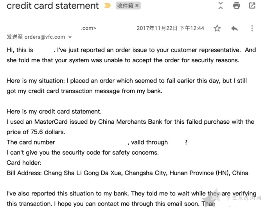
Task: Reply using the curved arrow icon
Action: click(x=235, y=28)
